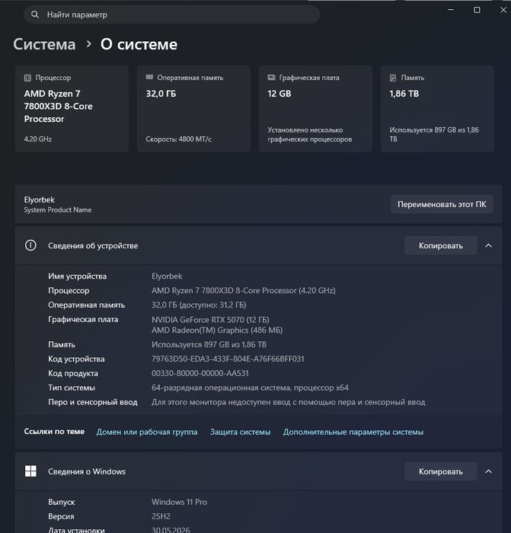
Task: Click the 'Перо и сенсорный ввод' label
Action: [93, 402]
